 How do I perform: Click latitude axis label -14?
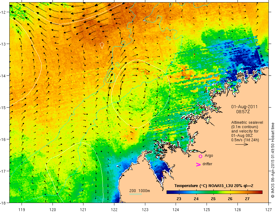pyautogui.click(x=3, y=76)
